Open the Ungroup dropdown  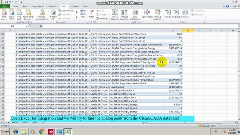coord(176,15)
